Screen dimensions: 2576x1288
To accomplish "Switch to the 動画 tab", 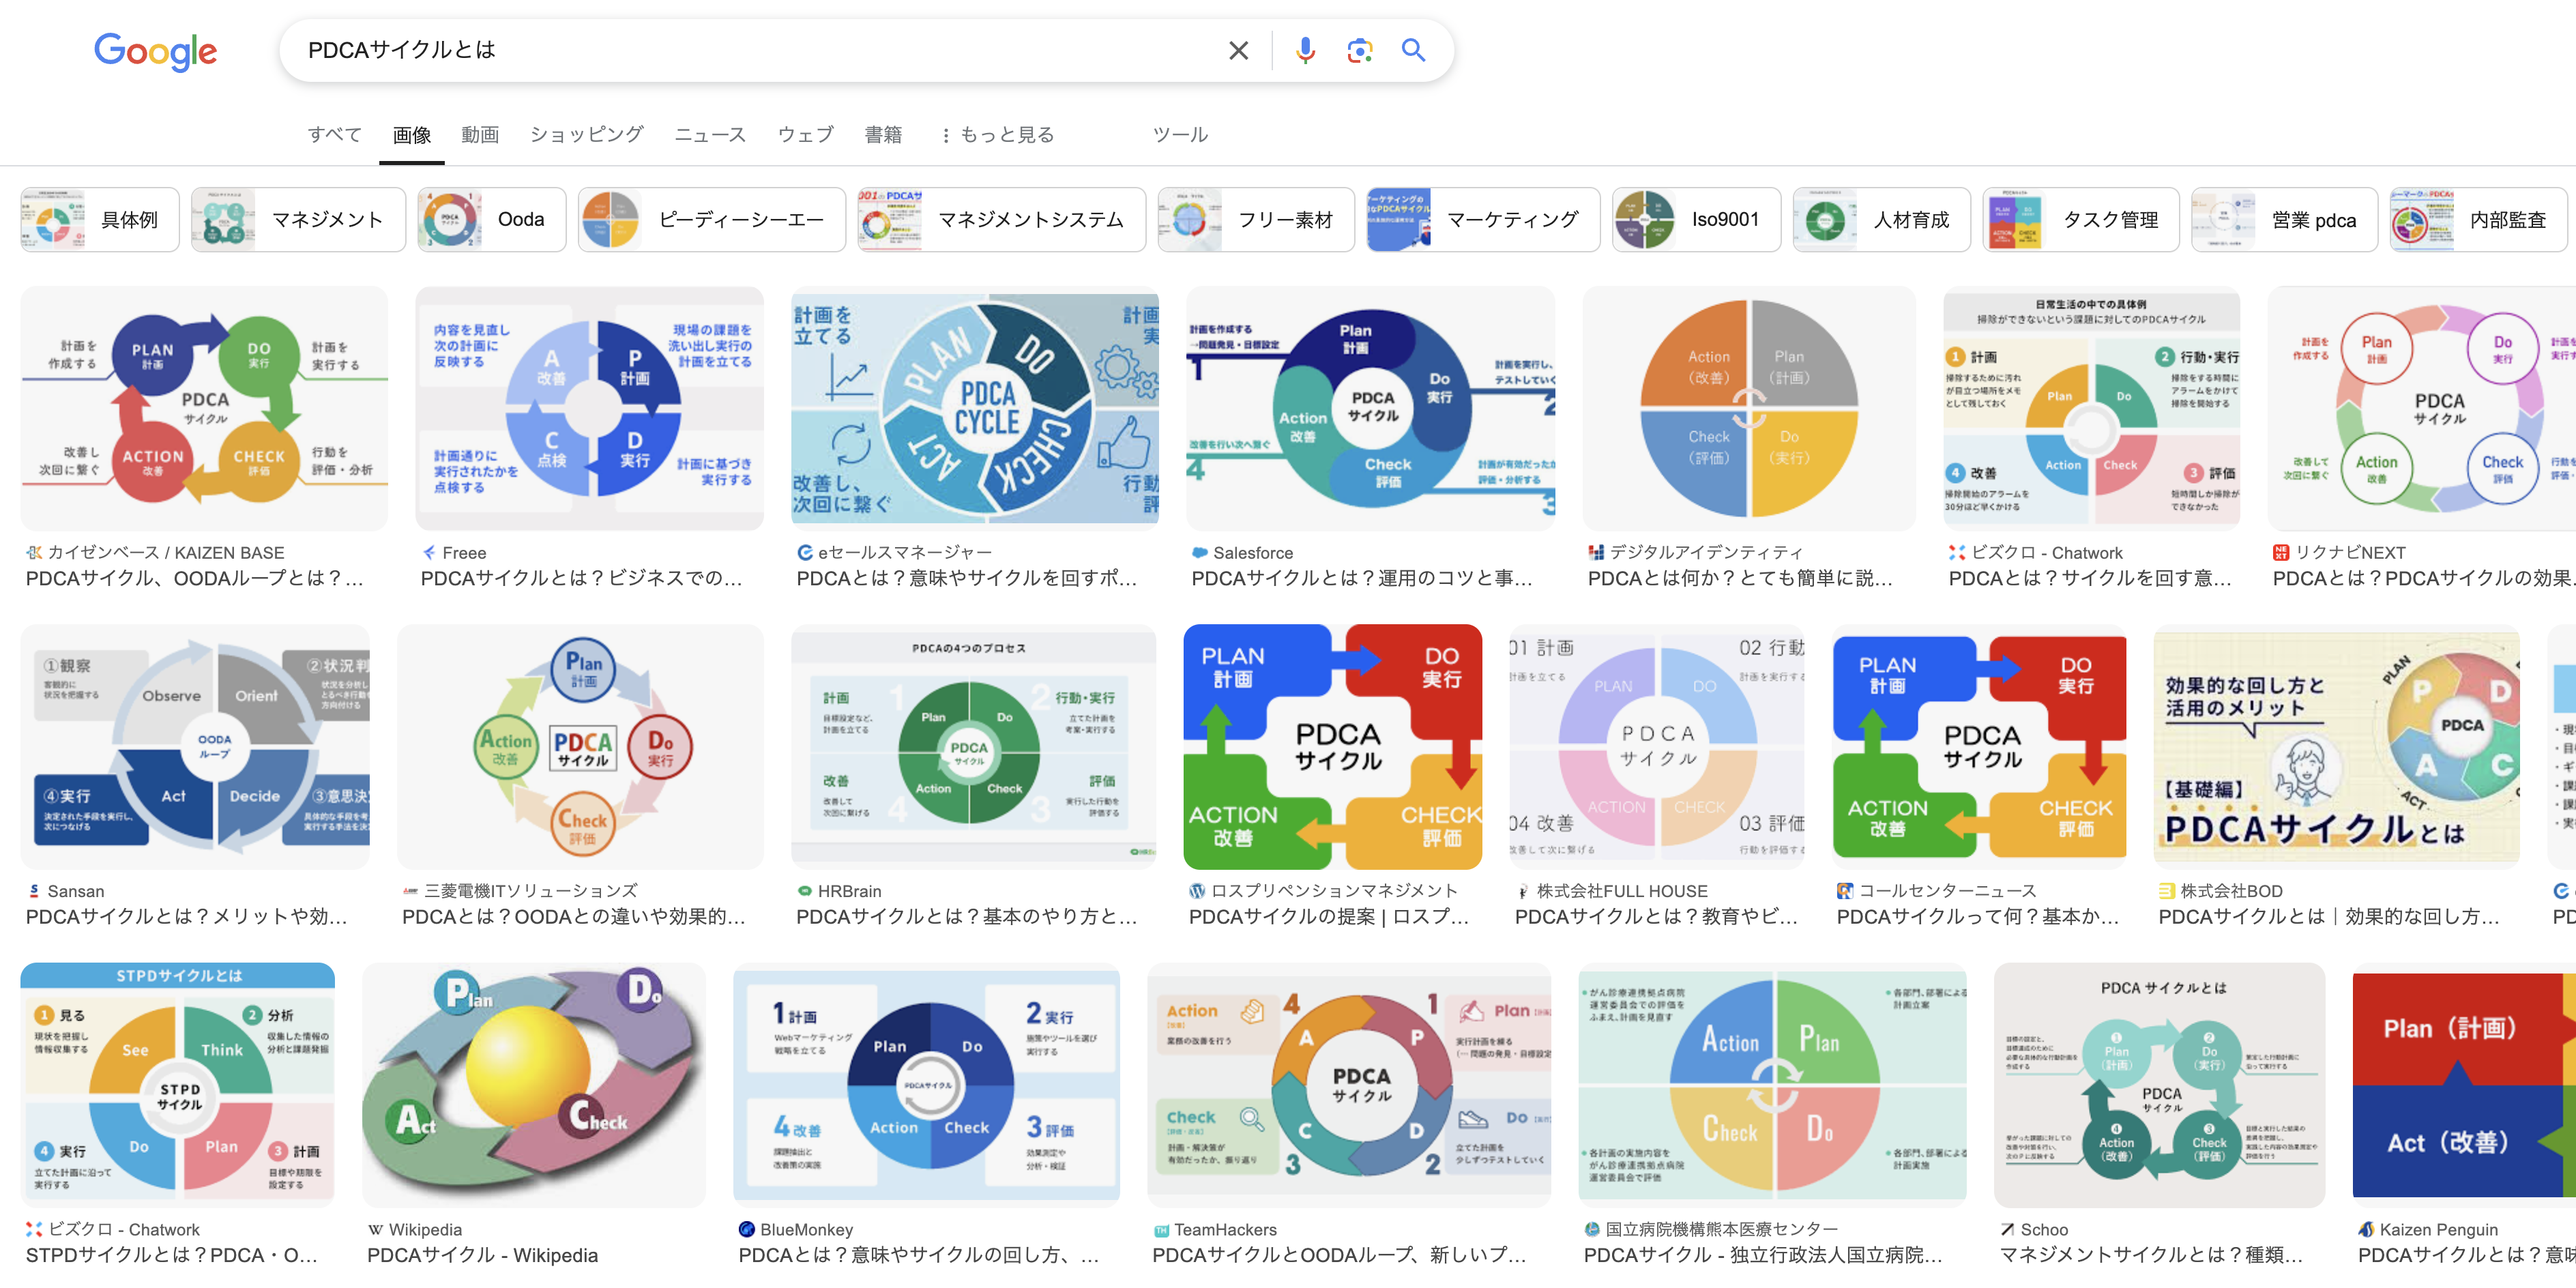I will (479, 134).
